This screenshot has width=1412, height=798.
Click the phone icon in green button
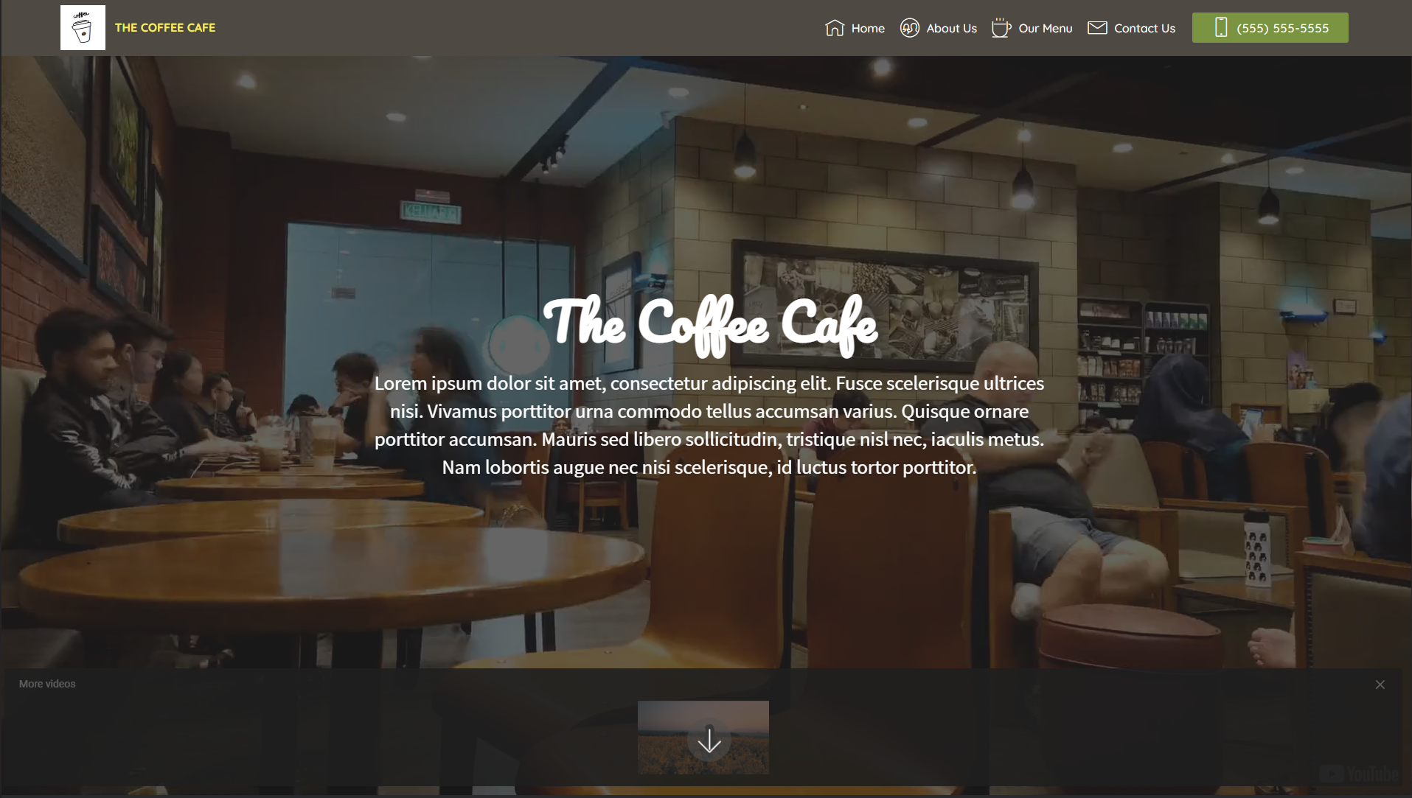point(1221,27)
